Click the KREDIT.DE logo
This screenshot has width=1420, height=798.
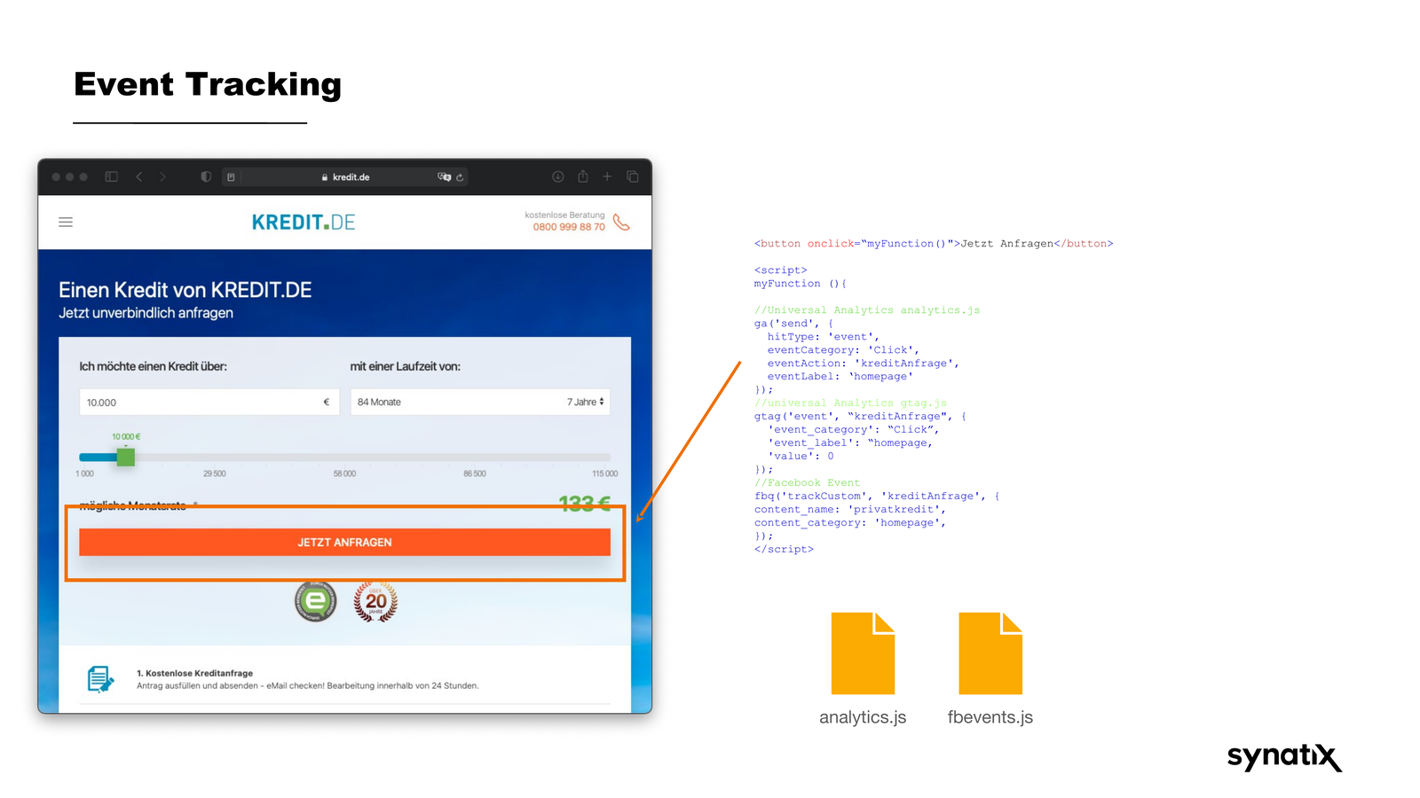click(303, 222)
